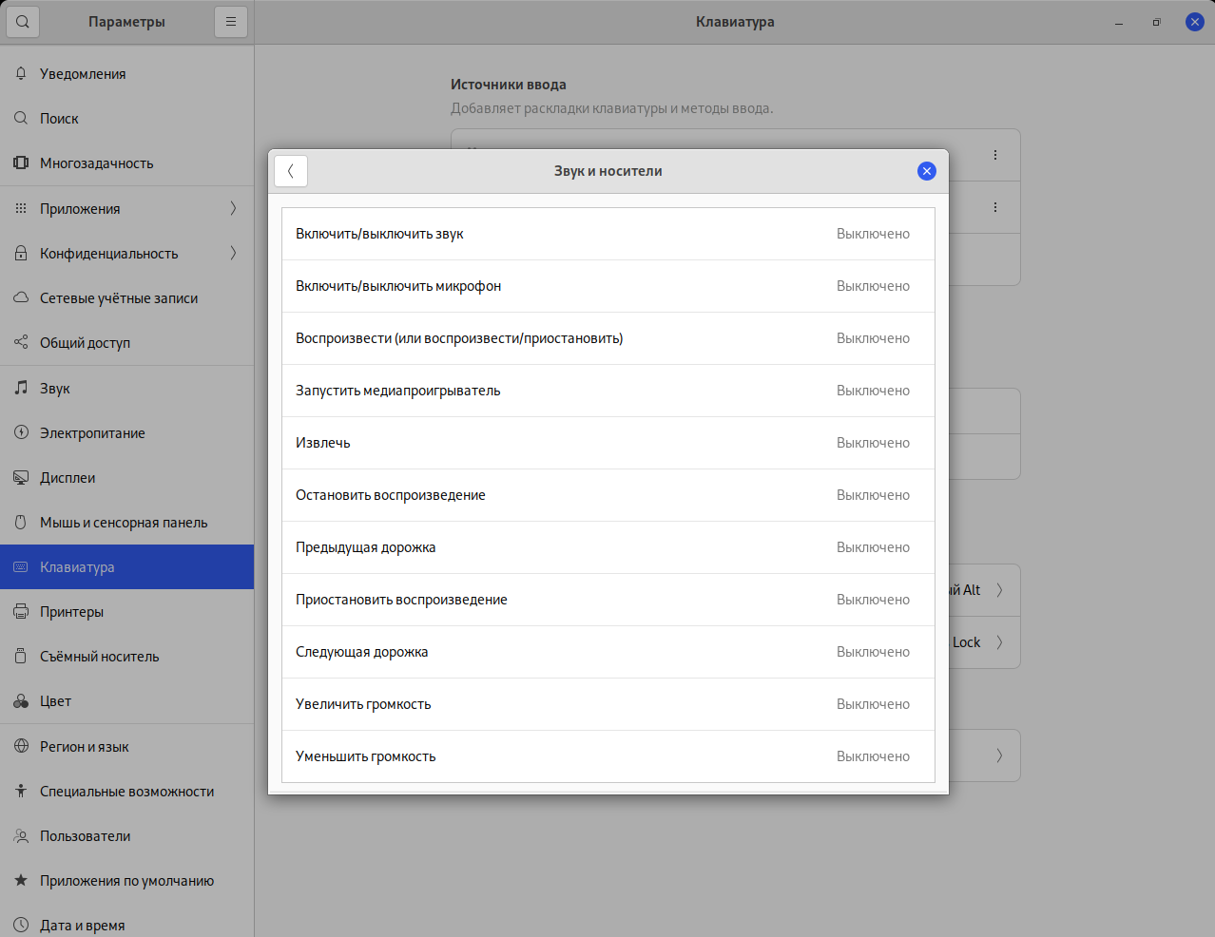Click the printer icon for Принтеры
The width and height of the screenshot is (1215, 937).
coord(21,611)
